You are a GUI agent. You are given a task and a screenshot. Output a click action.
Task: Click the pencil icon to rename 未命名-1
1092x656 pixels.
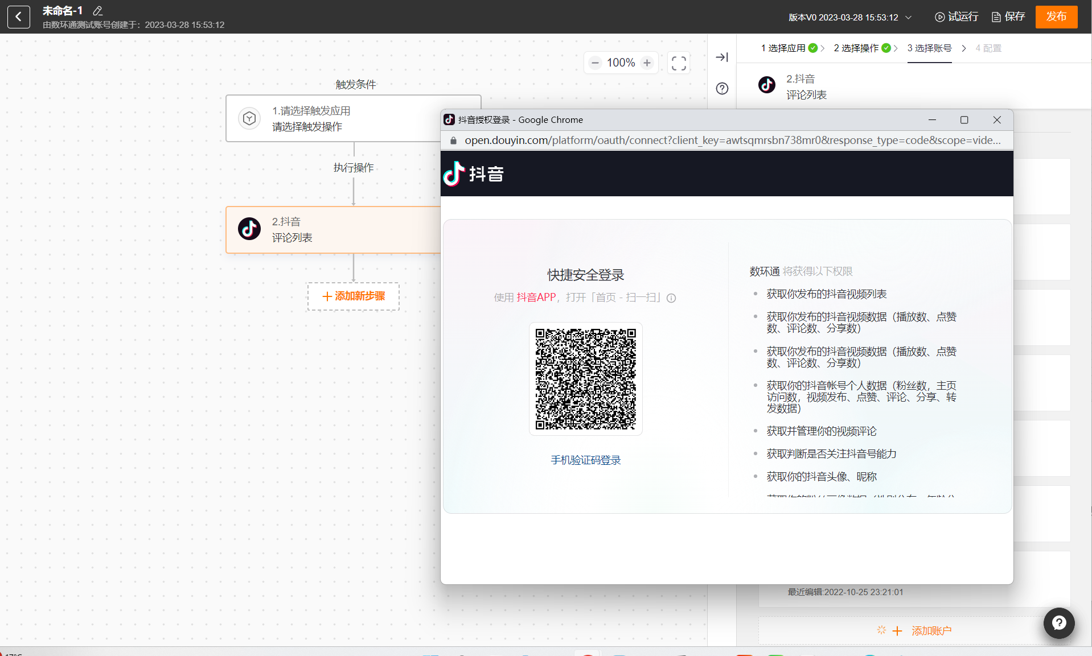click(97, 11)
